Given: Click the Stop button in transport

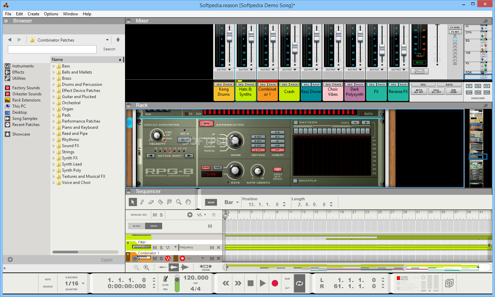Looking at the screenshot, I should pyautogui.click(x=250, y=283).
